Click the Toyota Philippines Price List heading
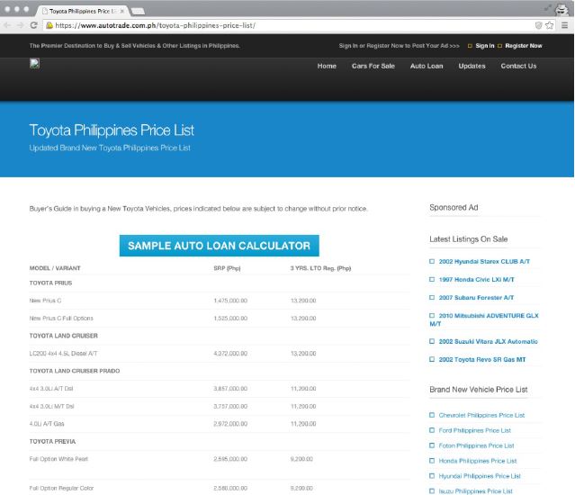 (x=112, y=130)
